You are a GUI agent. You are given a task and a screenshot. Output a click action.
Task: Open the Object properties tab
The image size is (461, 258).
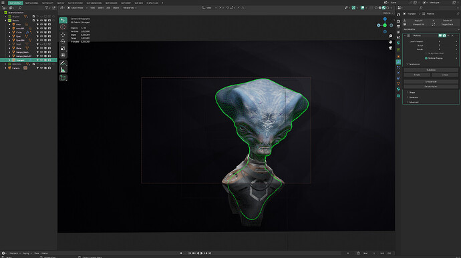(398, 57)
